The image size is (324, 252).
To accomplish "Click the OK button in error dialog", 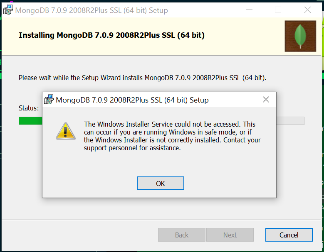I will (x=160, y=183).
